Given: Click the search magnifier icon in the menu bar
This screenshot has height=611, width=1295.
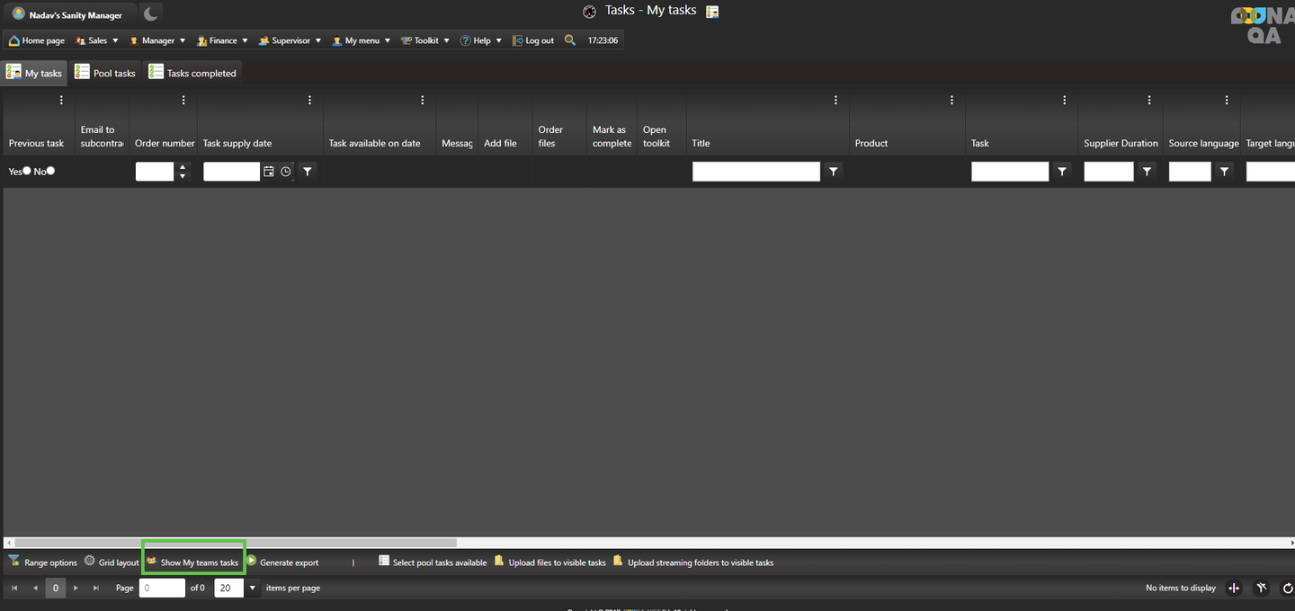Looking at the screenshot, I should point(570,40).
